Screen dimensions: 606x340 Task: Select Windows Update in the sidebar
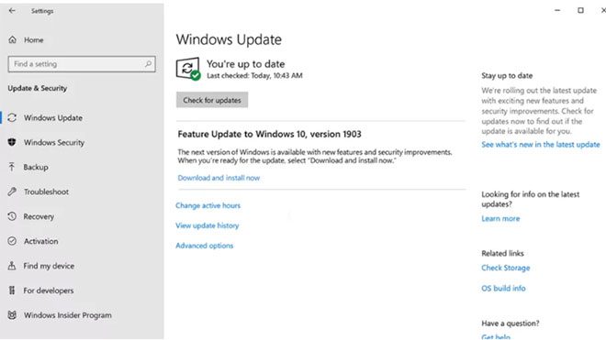click(53, 117)
